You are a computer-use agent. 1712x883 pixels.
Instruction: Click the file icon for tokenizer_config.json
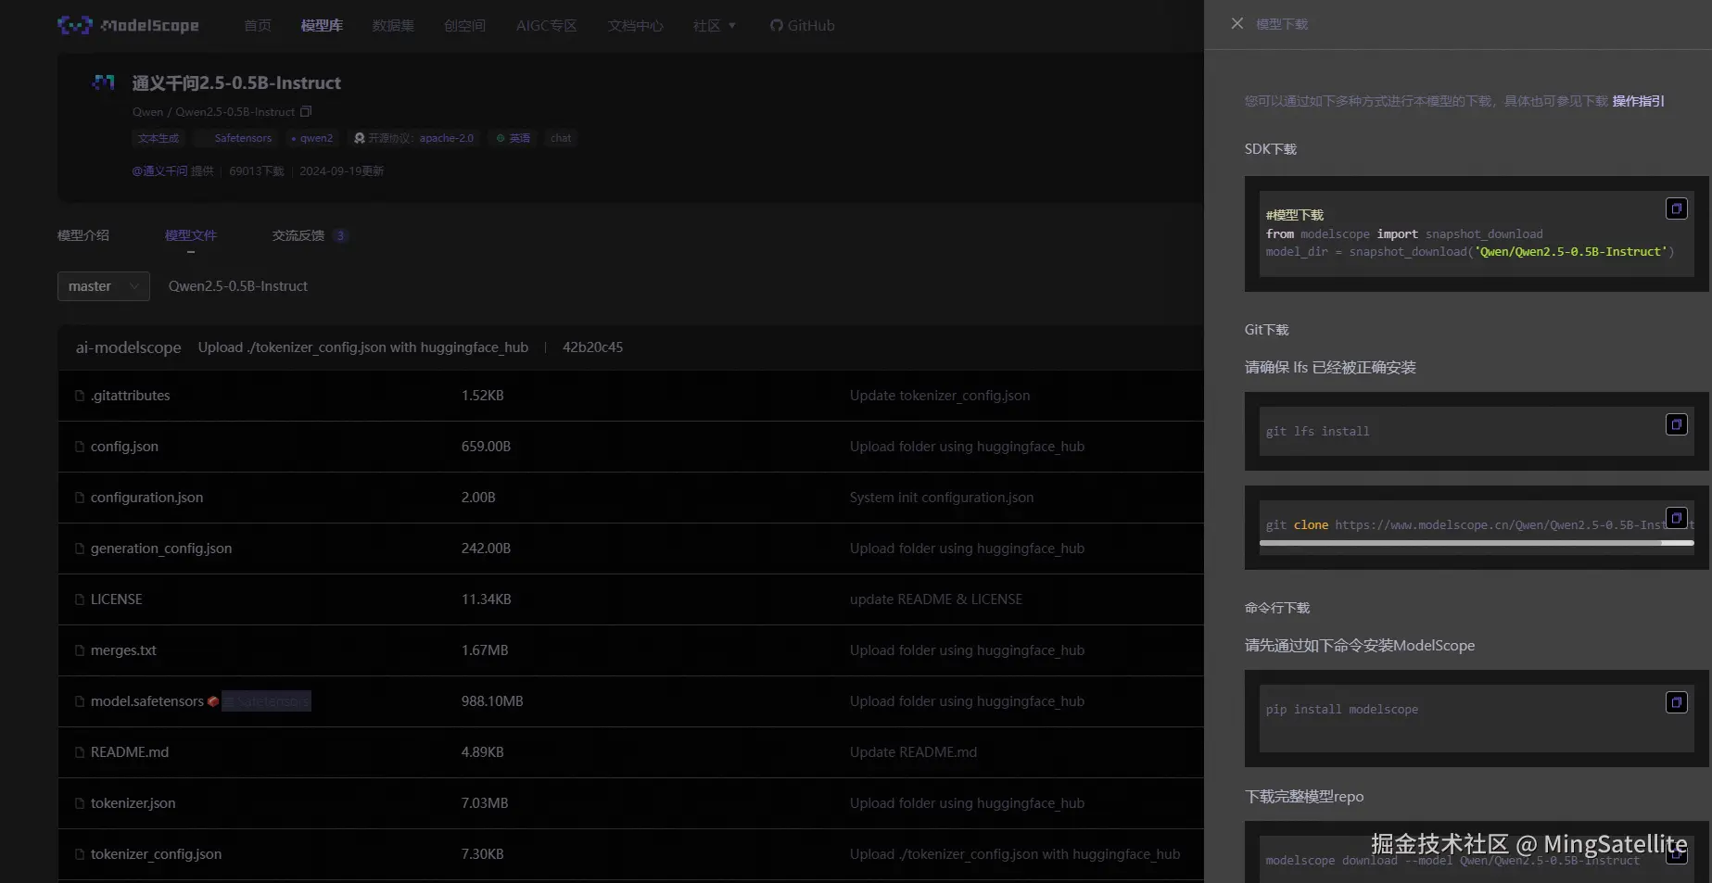pos(80,854)
